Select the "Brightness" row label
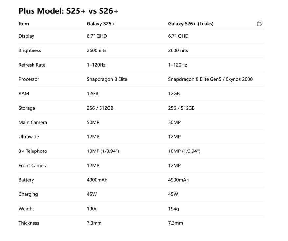 tap(30, 50)
